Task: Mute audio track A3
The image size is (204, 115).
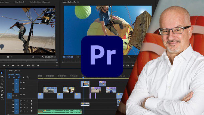Action: (24, 108)
